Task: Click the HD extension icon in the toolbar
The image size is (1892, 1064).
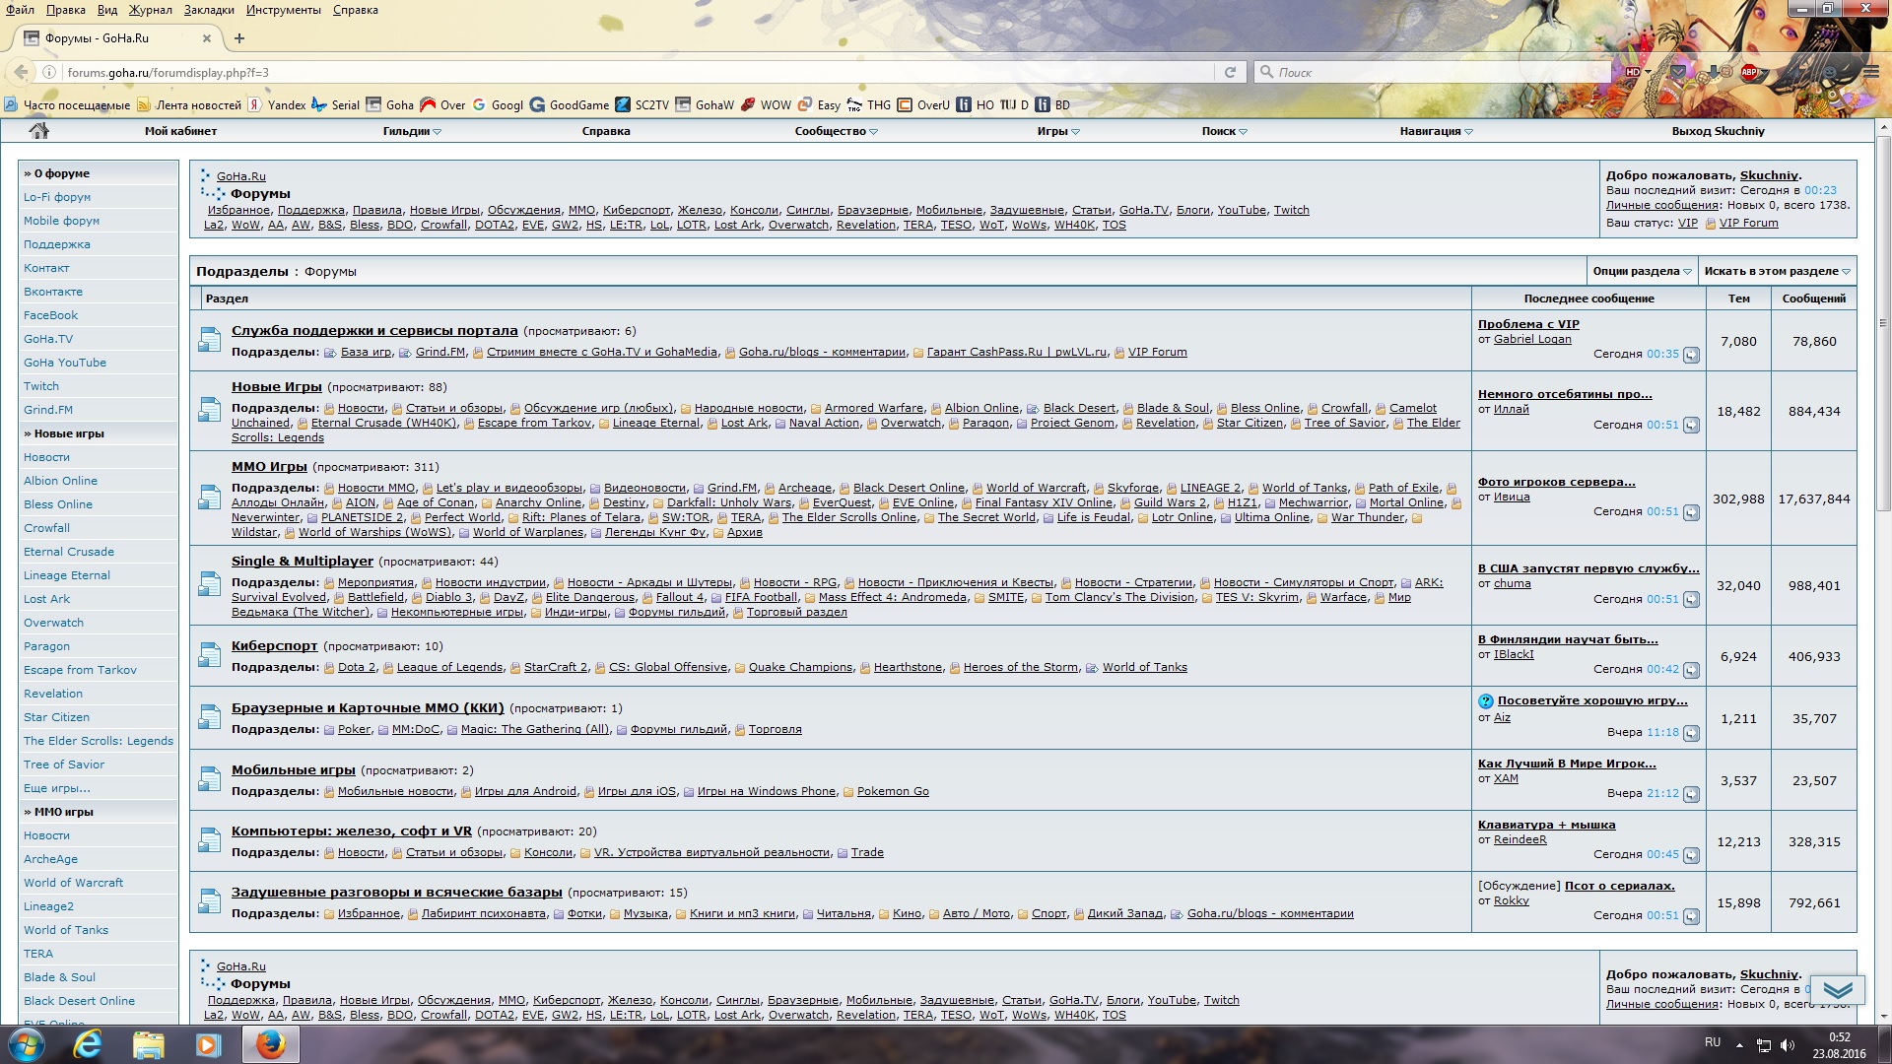Action: (1633, 72)
